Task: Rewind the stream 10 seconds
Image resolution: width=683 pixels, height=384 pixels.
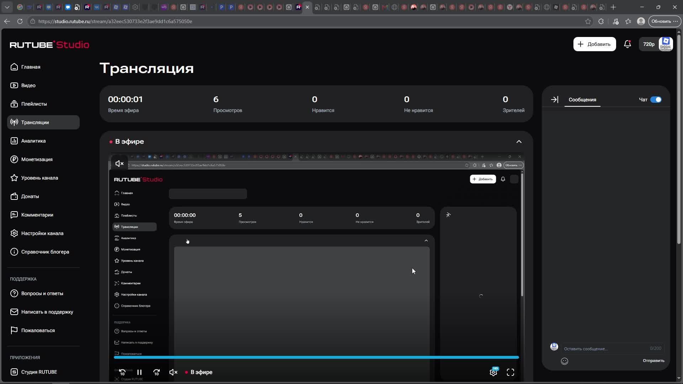Action: [122, 372]
